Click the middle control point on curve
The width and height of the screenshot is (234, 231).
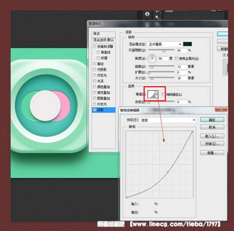tap(167, 172)
